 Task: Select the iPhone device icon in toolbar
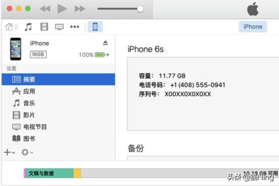(x=95, y=27)
